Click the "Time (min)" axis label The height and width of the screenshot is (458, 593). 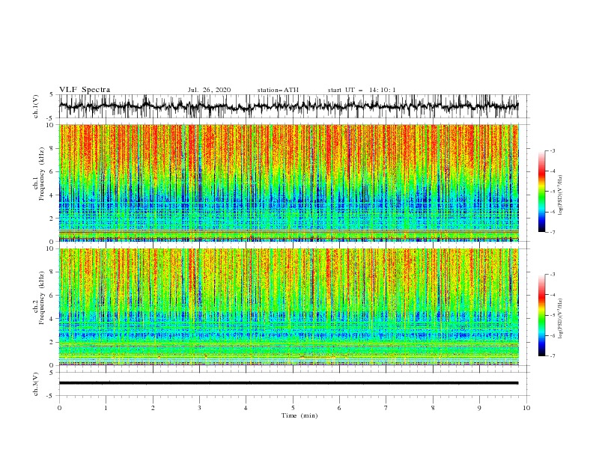(299, 415)
